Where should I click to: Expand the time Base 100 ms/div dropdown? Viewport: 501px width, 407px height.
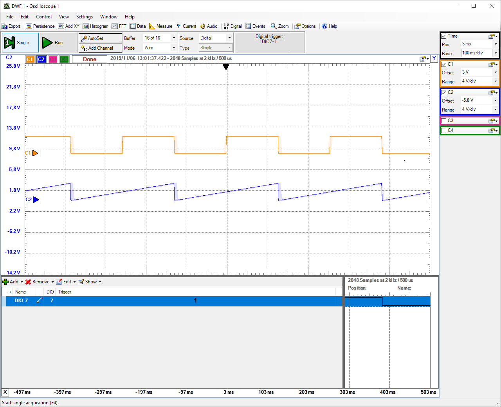(496, 53)
